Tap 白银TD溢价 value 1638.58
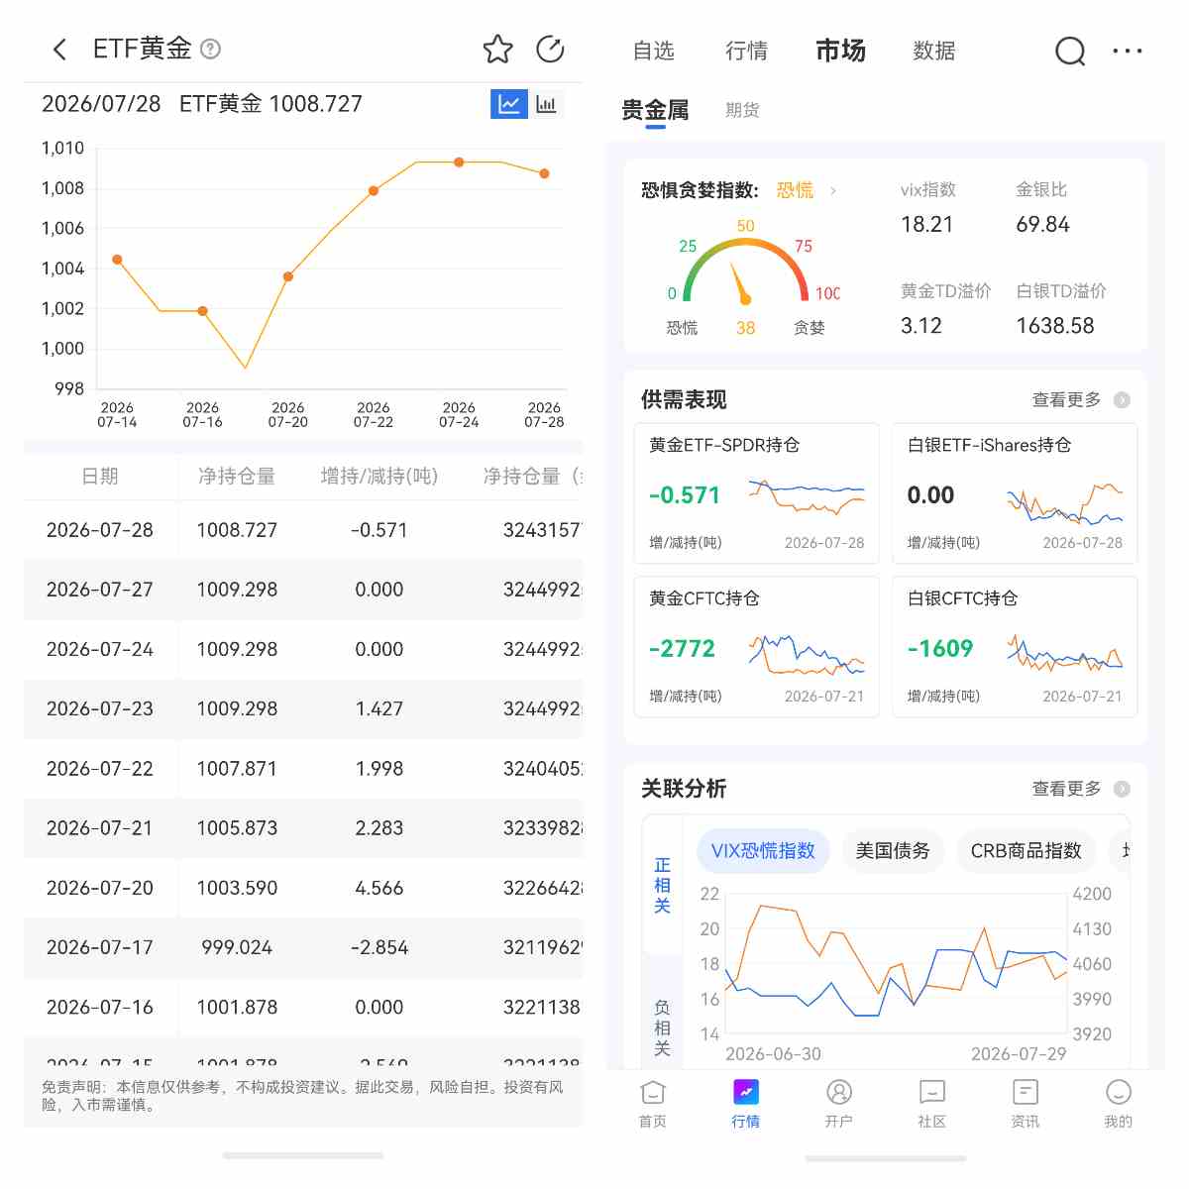 (x=1055, y=326)
